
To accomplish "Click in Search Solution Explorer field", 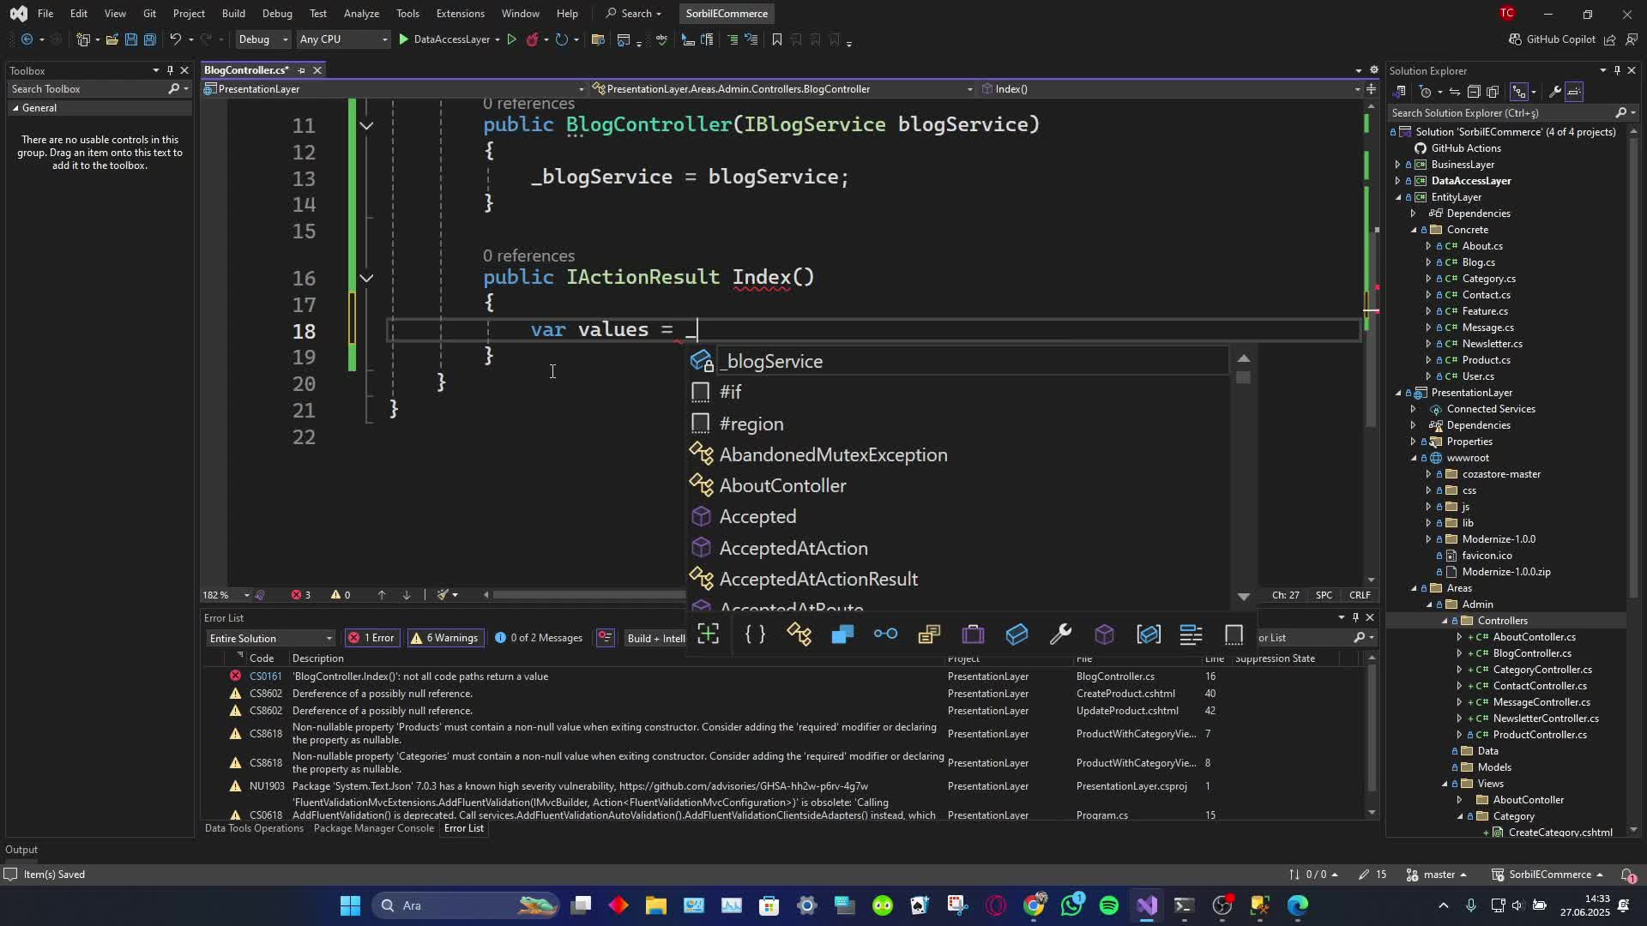I will [x=1501, y=113].
